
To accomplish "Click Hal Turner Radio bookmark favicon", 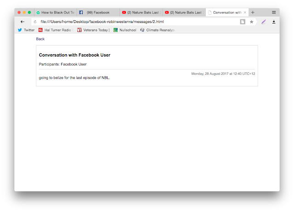I will click(x=40, y=30).
